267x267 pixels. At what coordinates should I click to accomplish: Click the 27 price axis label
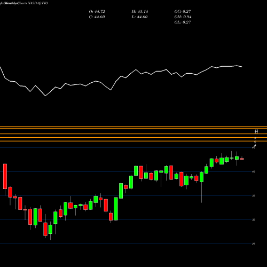tap(254, 244)
